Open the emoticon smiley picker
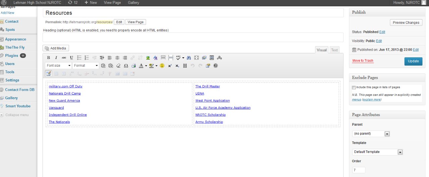429x177 pixels. [x=162, y=66]
